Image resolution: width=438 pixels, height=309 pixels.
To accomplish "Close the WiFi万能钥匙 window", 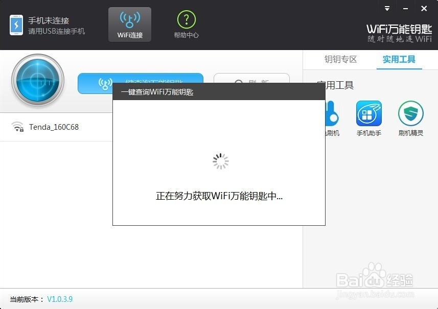I will (424, 9).
